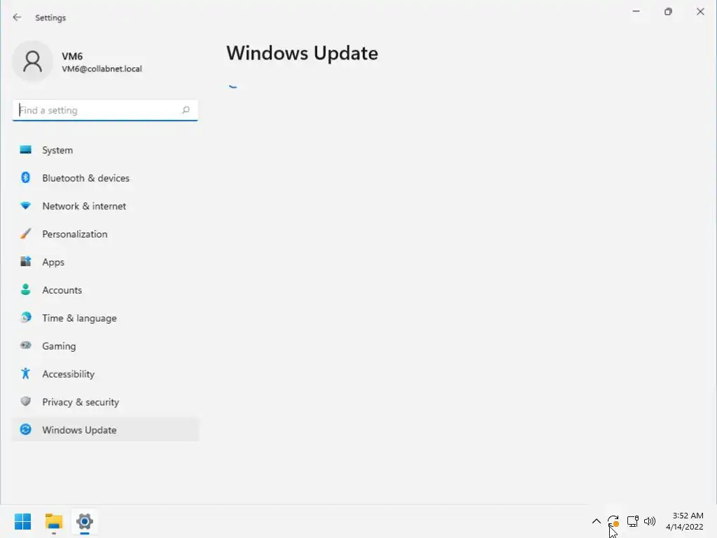Launch File Explorer from the taskbar
717x538 pixels.
54,521
